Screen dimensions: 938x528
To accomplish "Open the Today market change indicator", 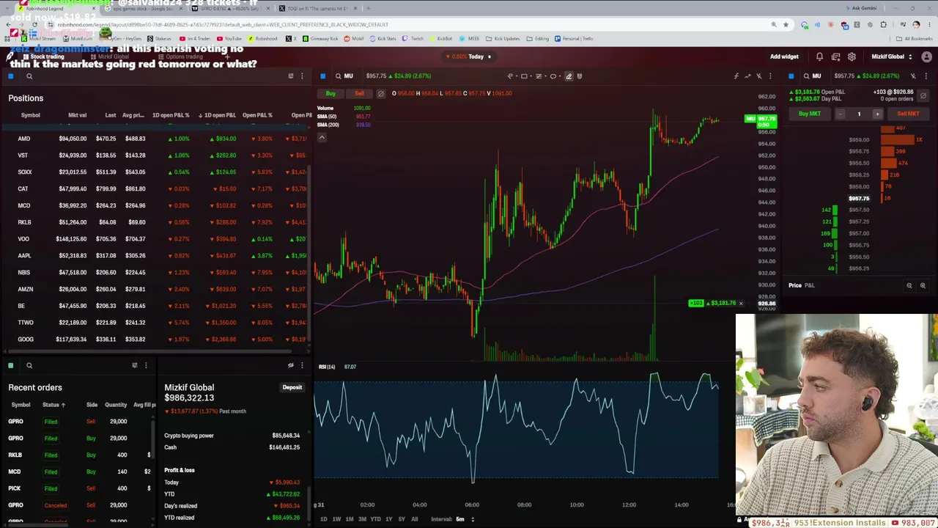I will point(469,56).
